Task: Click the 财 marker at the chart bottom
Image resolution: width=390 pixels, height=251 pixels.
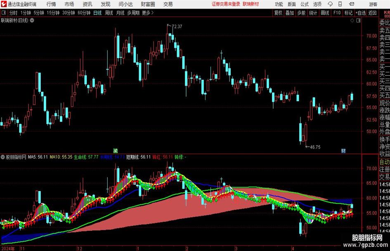Action: coord(343,150)
